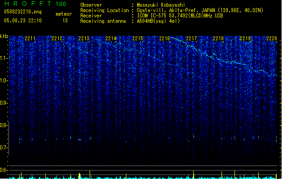Image resolution: width=282 pixels, height=179 pixels.
Task: Click the meteor count value 13
Action: 65,21
